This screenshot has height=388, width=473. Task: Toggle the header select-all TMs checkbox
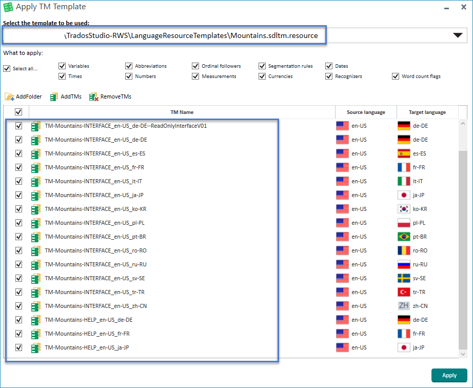click(18, 112)
